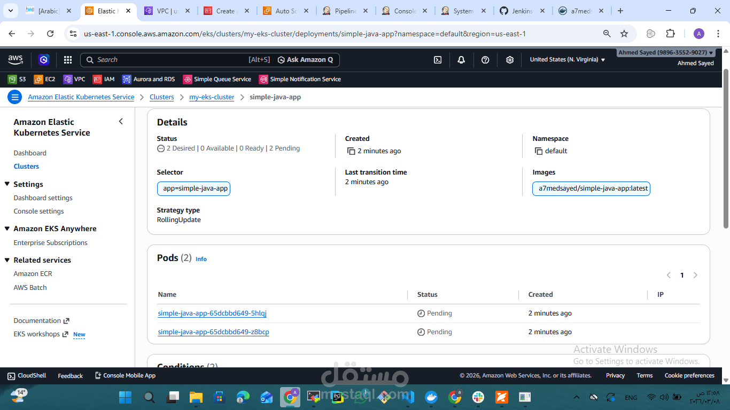Go to the my-eks-cluster breadcrumb
Screen dimensions: 730x410
pos(212,97)
